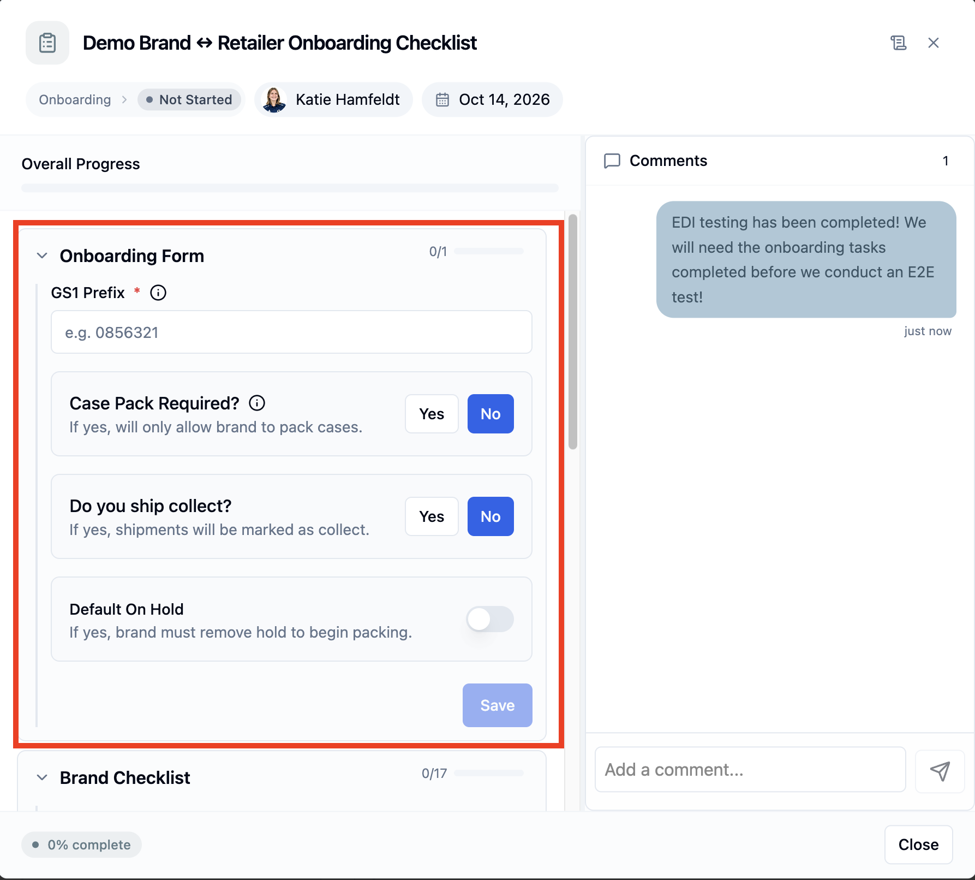The width and height of the screenshot is (975, 880).
Task: Save the onboarding form
Action: coord(497,705)
